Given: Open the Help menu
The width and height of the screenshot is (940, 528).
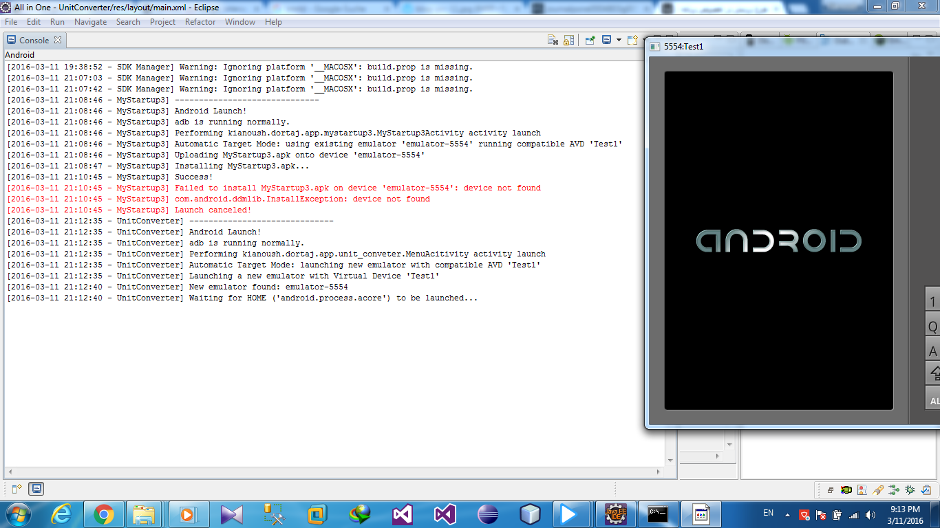Looking at the screenshot, I should pos(273,22).
